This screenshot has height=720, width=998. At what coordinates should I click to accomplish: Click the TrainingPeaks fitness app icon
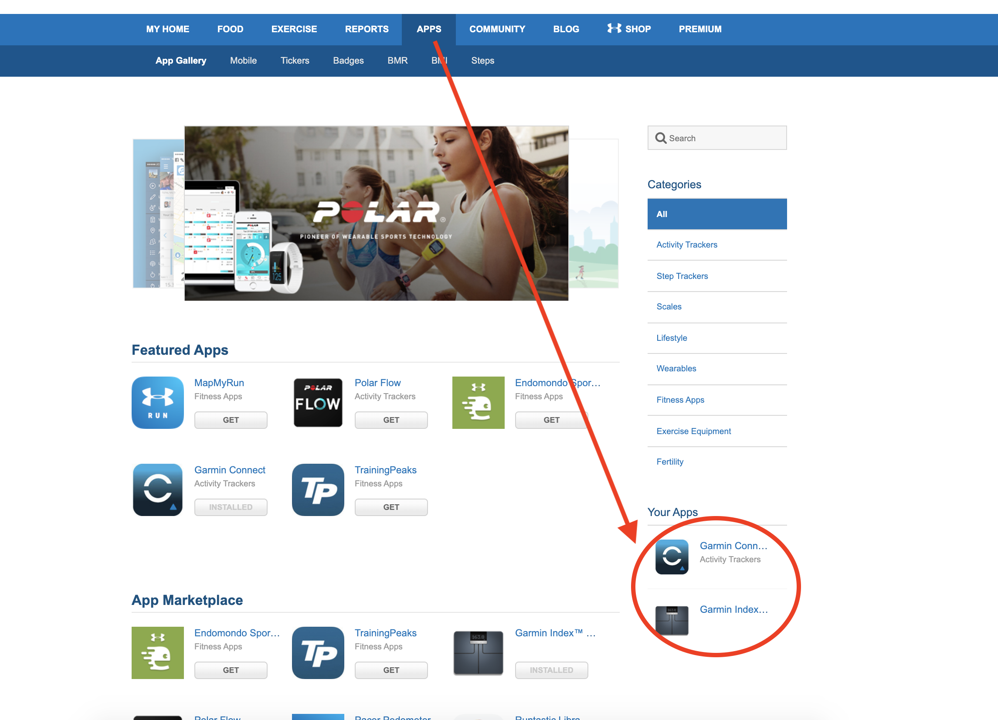pyautogui.click(x=318, y=488)
